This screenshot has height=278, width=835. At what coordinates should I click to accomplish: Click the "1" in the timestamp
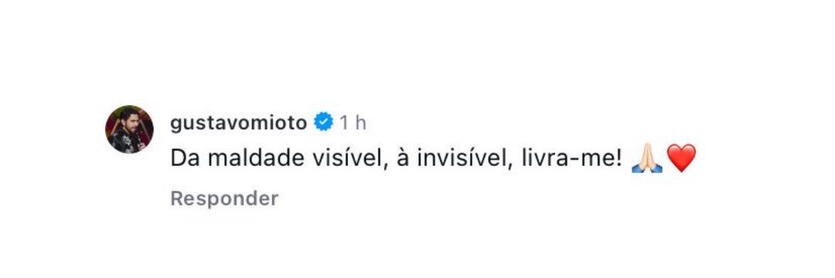click(x=345, y=123)
